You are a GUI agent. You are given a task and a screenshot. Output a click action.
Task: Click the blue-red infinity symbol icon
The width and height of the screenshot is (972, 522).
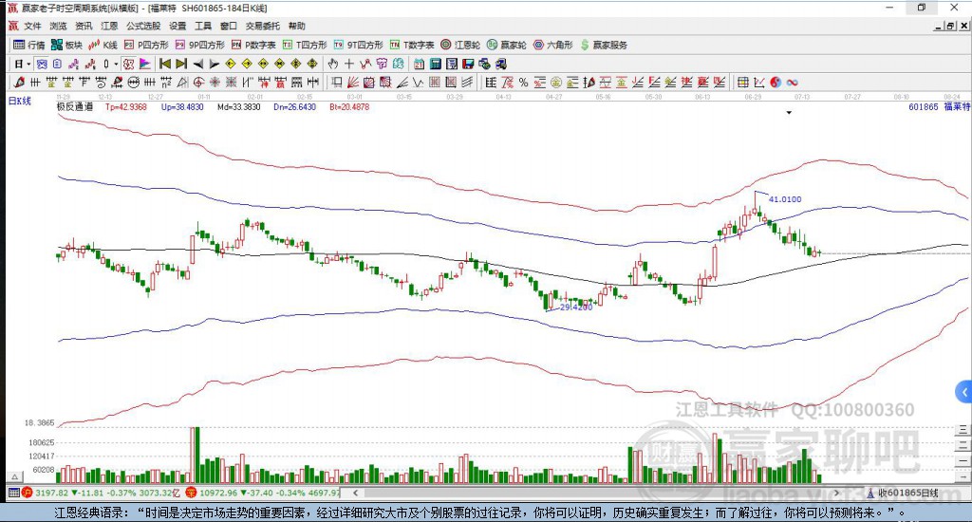point(791,82)
